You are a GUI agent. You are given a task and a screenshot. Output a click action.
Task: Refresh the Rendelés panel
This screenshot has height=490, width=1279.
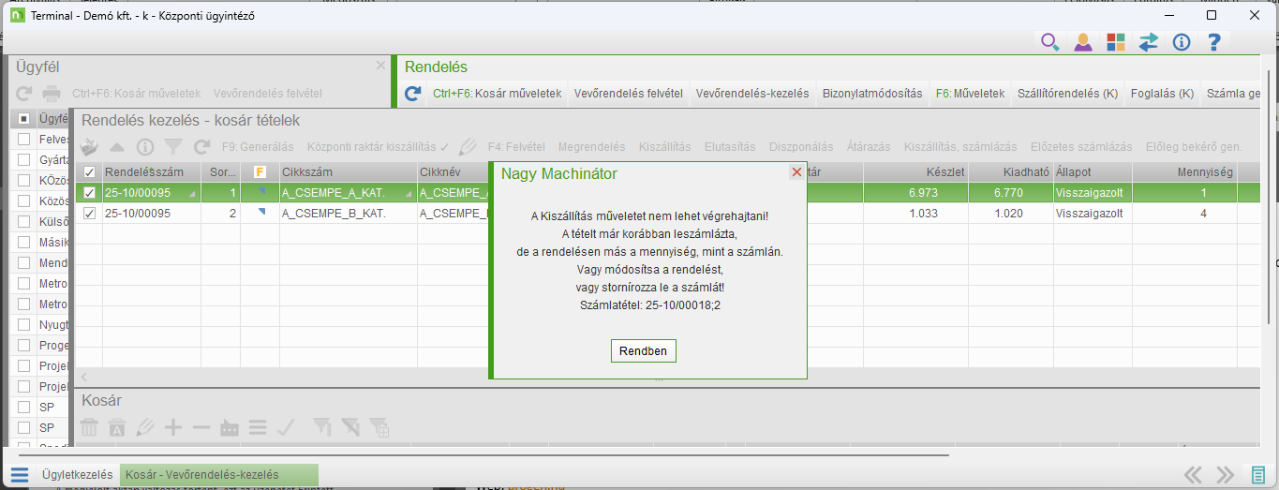412,94
